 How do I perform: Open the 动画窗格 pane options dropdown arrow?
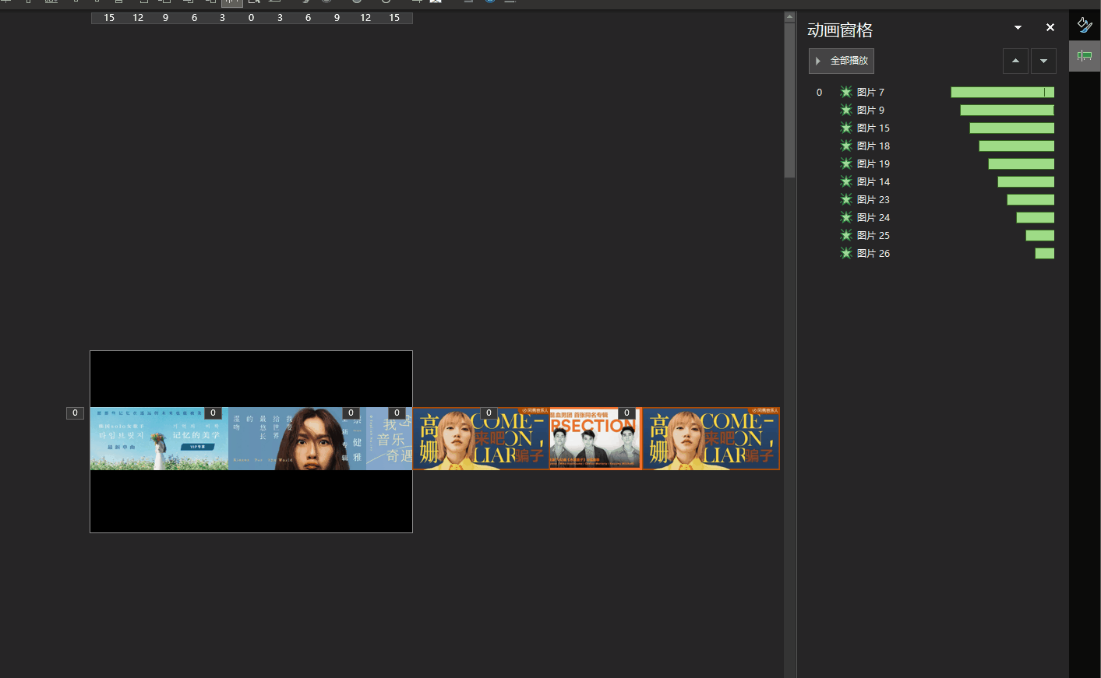click(x=1018, y=27)
